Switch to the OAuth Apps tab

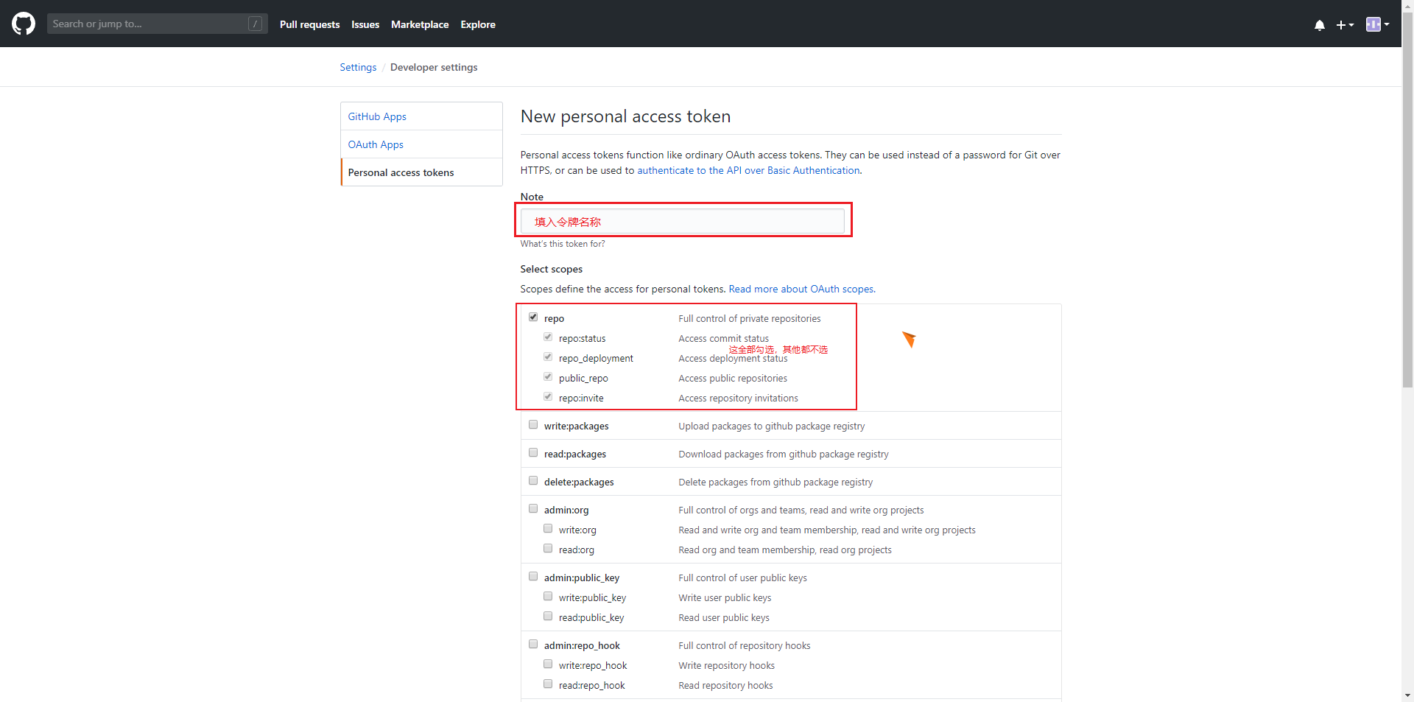tap(376, 144)
